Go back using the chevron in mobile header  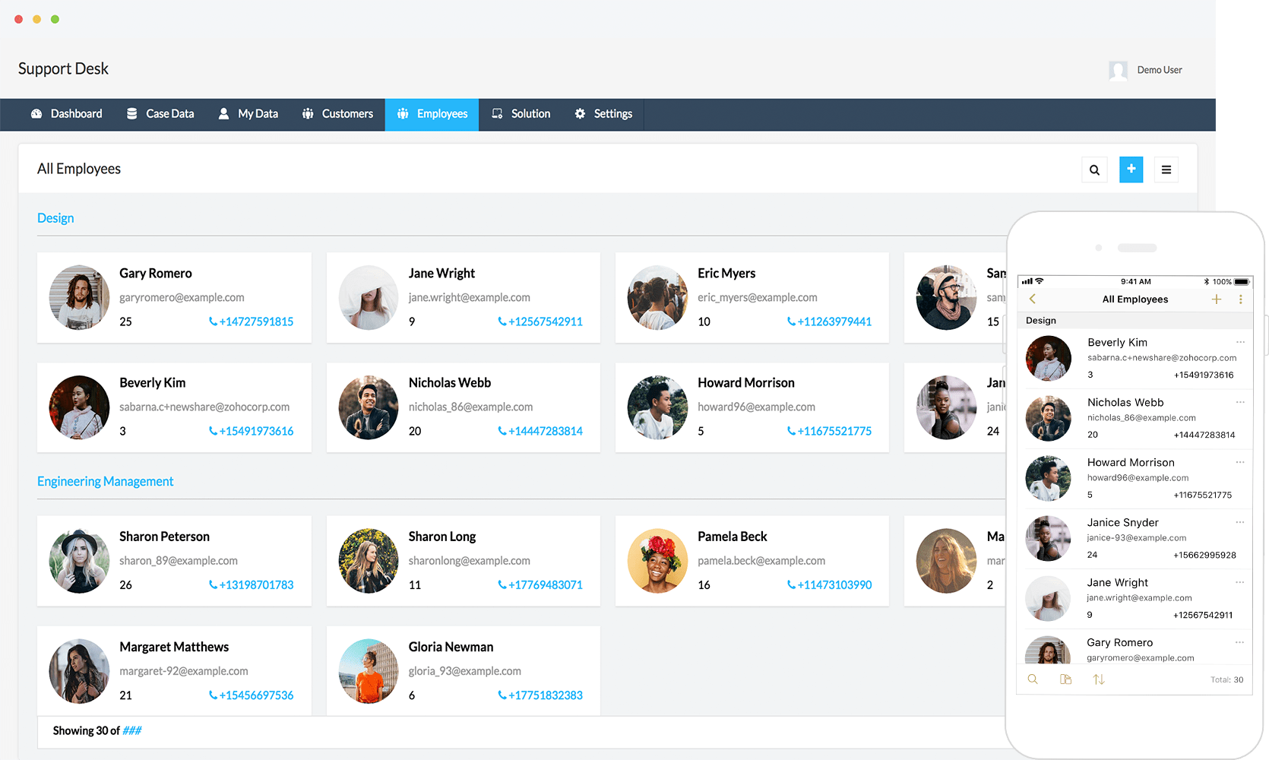point(1032,299)
